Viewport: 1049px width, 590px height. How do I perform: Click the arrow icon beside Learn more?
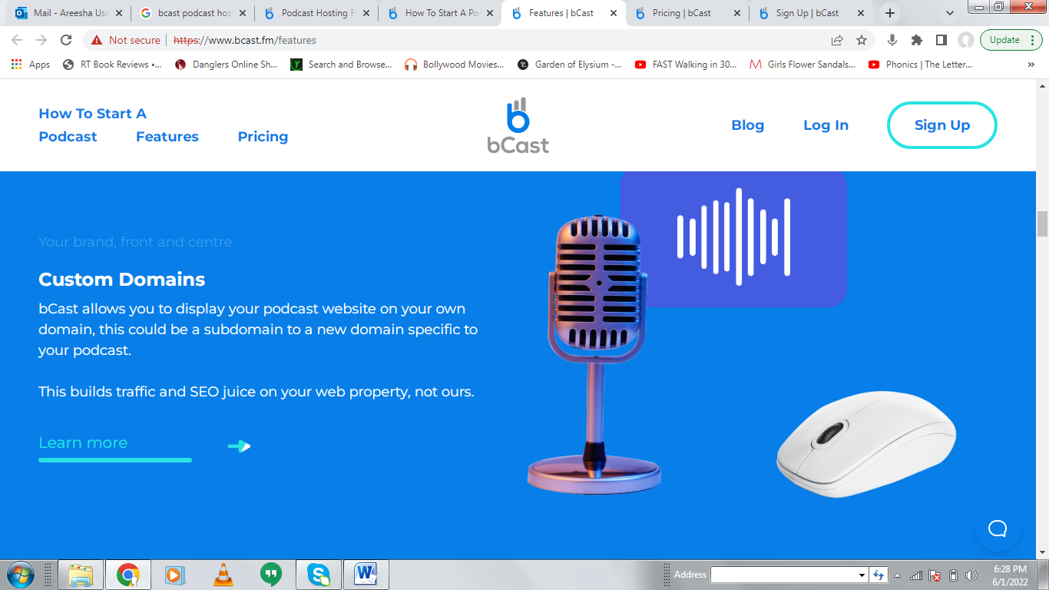coord(239,446)
